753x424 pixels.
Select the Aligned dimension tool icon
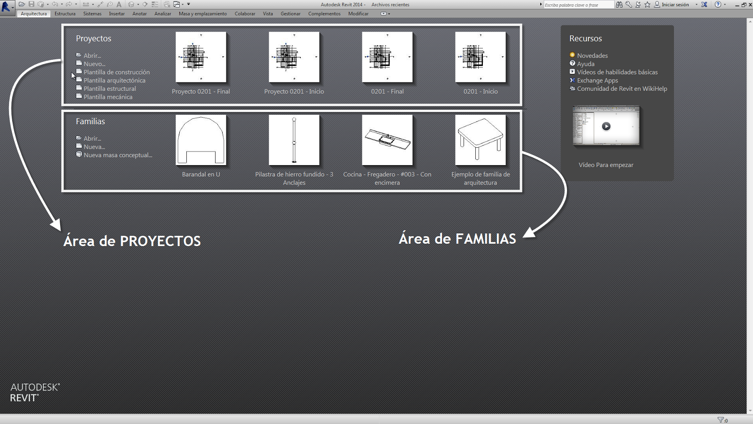(x=100, y=4)
